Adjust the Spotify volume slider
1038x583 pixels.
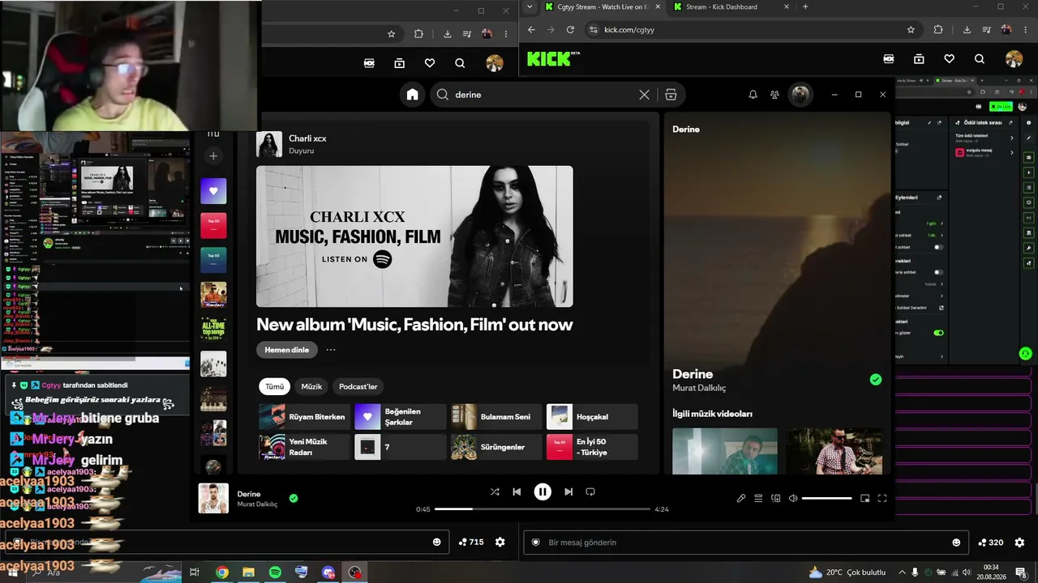tap(826, 499)
